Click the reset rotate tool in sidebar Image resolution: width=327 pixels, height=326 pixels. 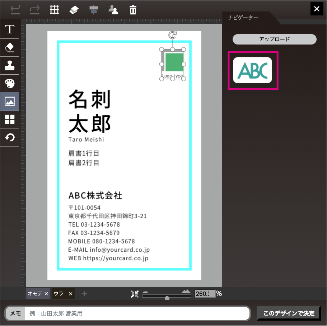(9, 137)
